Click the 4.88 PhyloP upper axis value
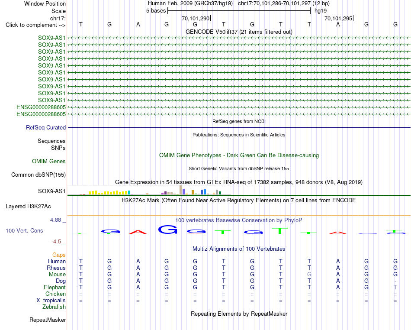411x330 pixels. click(55, 220)
